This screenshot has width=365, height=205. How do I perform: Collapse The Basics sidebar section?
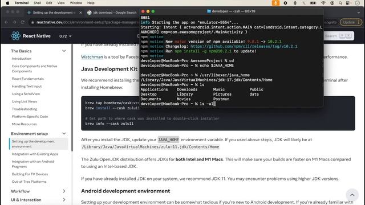[x=64, y=51]
